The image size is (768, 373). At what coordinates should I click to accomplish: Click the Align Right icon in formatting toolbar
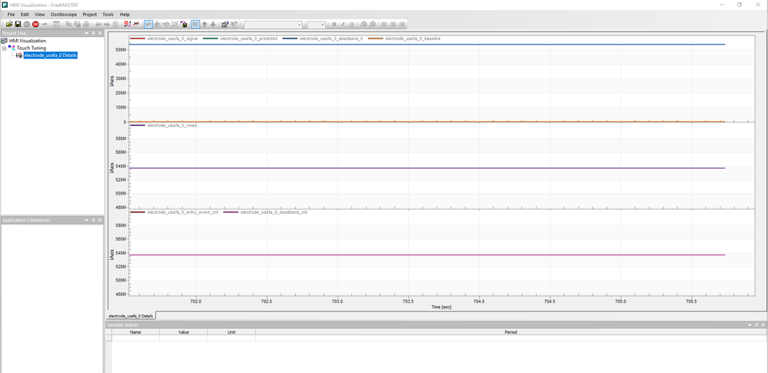click(402, 25)
